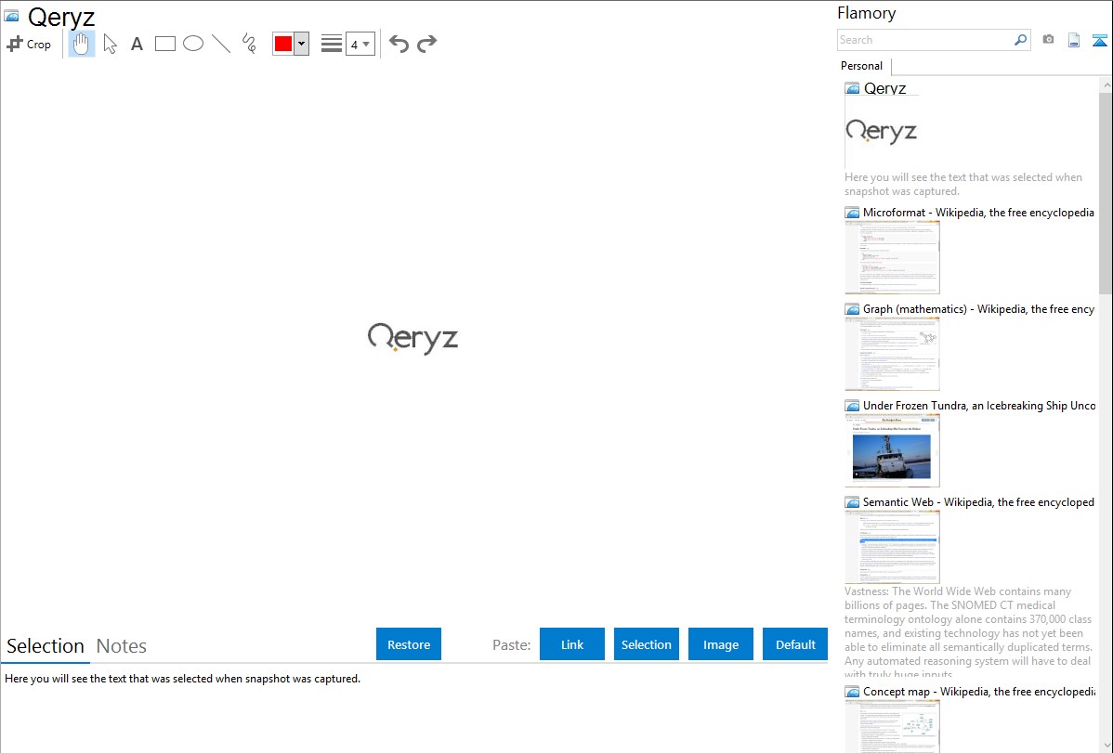Open the Selection tab

(46, 646)
